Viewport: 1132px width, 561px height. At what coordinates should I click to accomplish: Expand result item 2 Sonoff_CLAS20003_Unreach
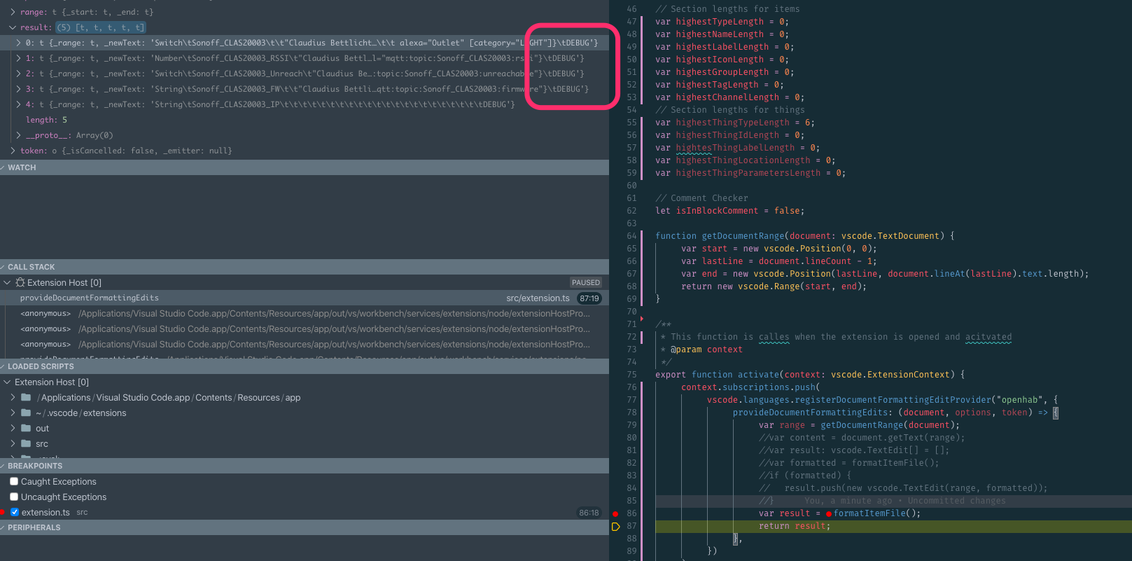click(18, 74)
